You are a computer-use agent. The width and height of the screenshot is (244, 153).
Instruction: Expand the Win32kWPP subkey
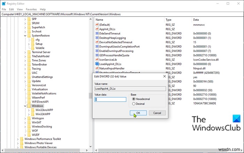point(29,114)
